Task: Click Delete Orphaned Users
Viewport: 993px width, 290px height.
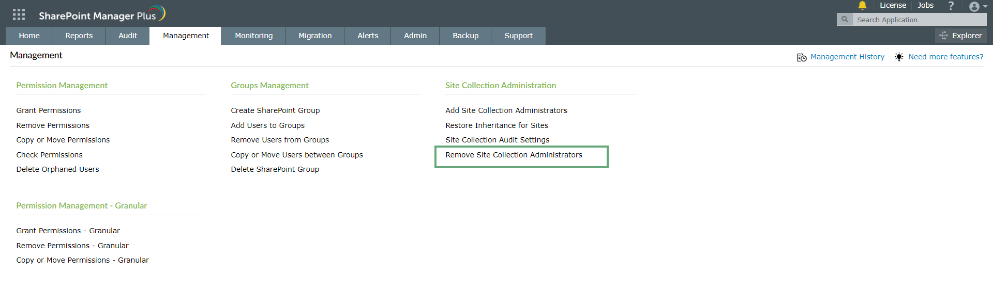Action: 57,169
